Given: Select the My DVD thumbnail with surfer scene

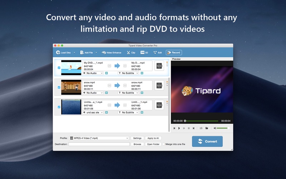Looking at the screenshot, I should coord(71,68).
